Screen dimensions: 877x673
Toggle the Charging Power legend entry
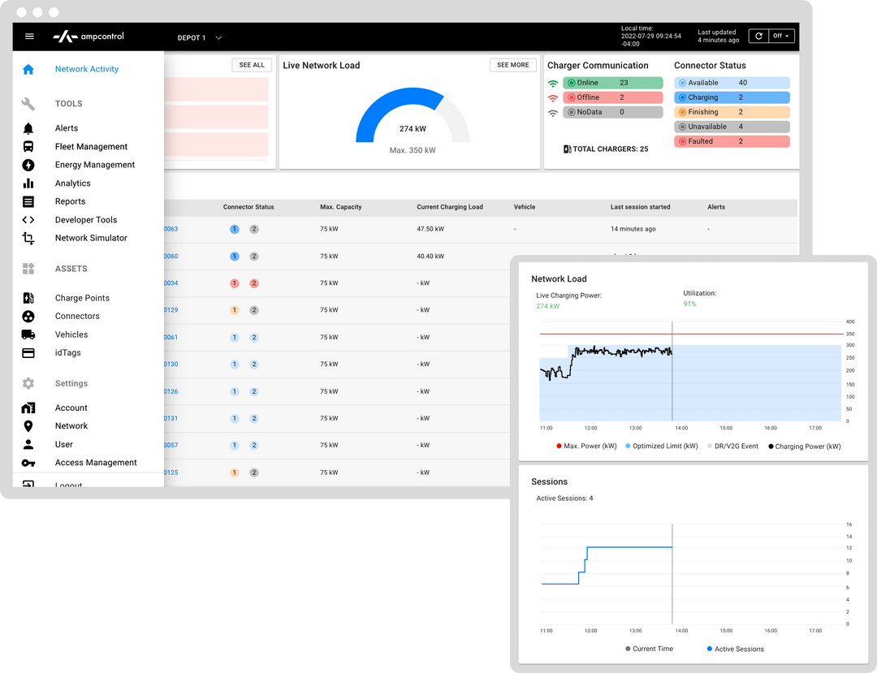pos(803,446)
